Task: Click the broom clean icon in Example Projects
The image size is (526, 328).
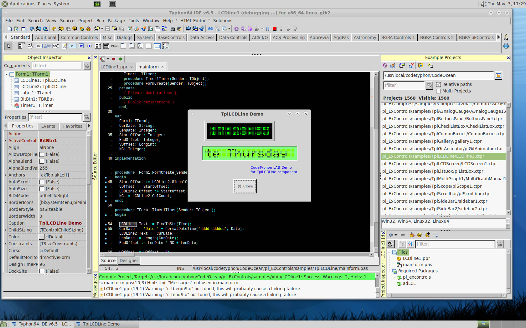Action: click(x=393, y=65)
